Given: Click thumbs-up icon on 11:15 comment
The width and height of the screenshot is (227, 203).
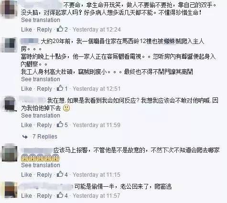Looking at the screenshot, I should pos(60,174).
